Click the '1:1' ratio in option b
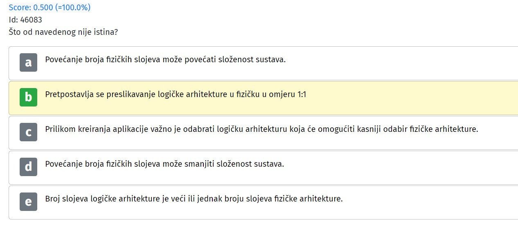The width and height of the screenshot is (518, 240). click(302, 95)
